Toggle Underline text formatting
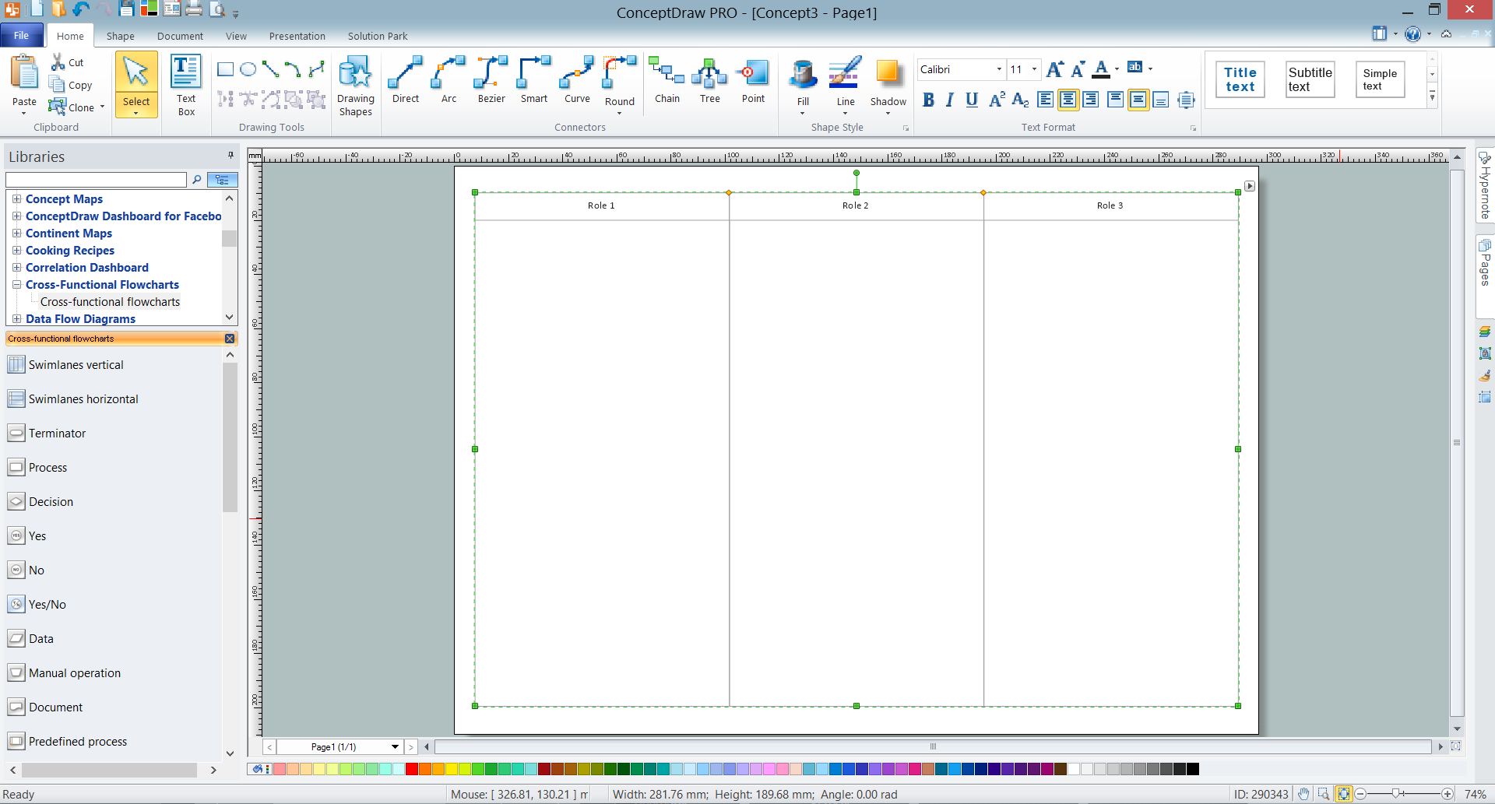The width and height of the screenshot is (1495, 804). coord(971,100)
